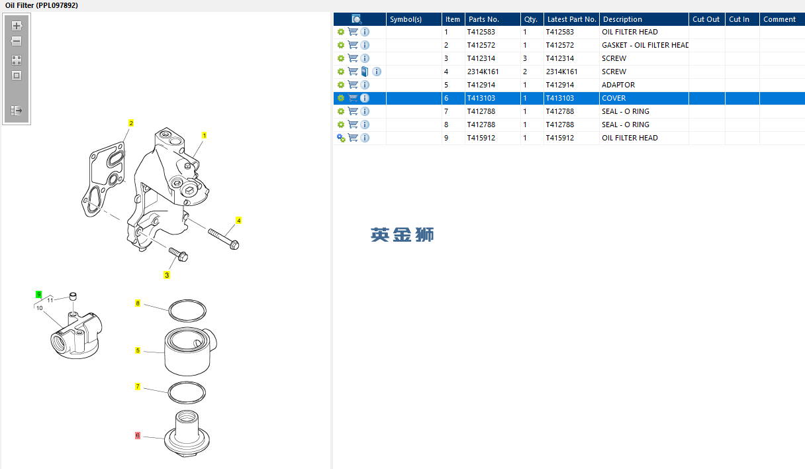Zoom in on the parts diagram
Screen dimensions: 805x469
(17, 26)
